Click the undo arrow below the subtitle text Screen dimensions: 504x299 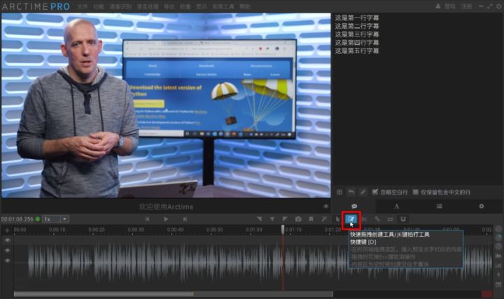351,192
